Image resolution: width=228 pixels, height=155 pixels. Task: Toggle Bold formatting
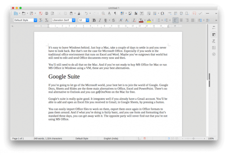tap(94, 20)
